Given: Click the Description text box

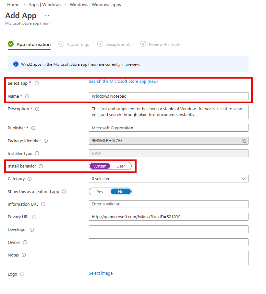Looking at the screenshot, I should click(x=169, y=112).
